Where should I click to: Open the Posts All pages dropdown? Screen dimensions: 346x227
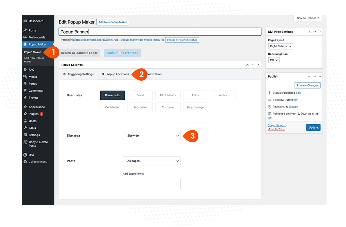[x=152, y=161]
